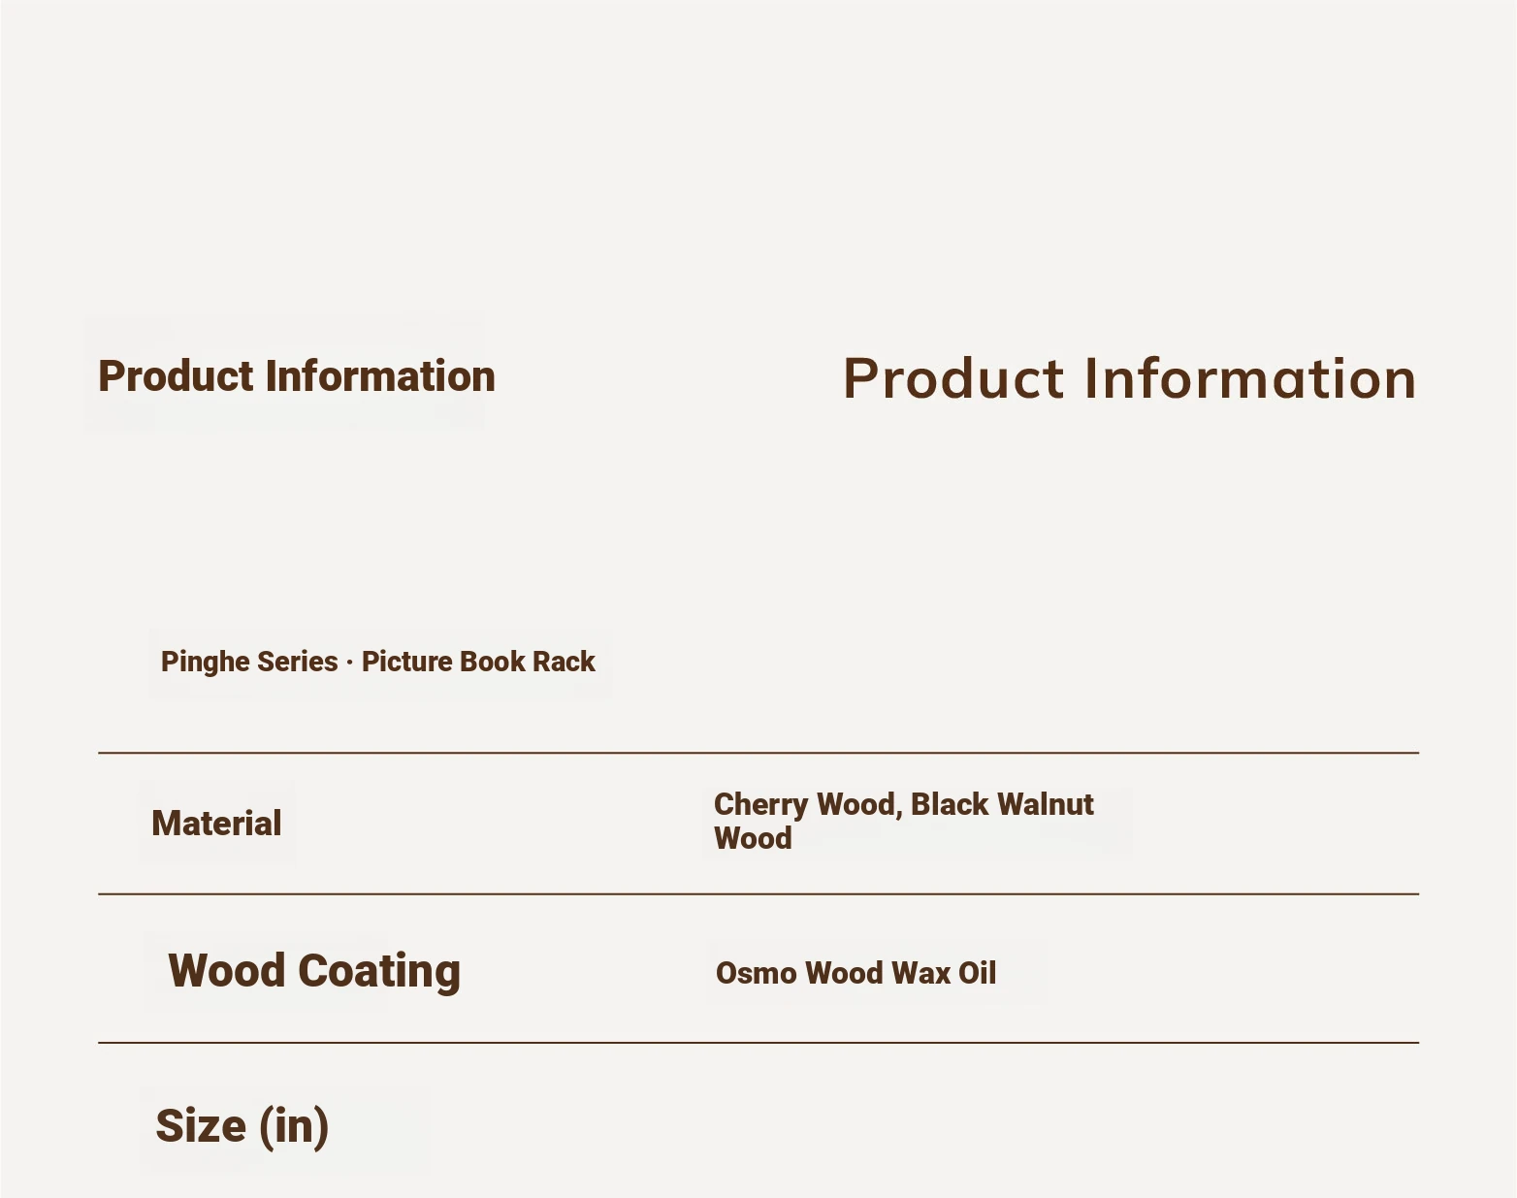Select the Size (in) label

pyautogui.click(x=242, y=1126)
